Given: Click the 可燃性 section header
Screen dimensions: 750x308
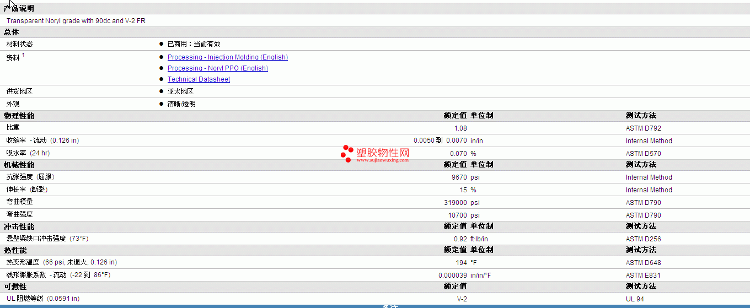Looking at the screenshot, I should click(x=15, y=287).
